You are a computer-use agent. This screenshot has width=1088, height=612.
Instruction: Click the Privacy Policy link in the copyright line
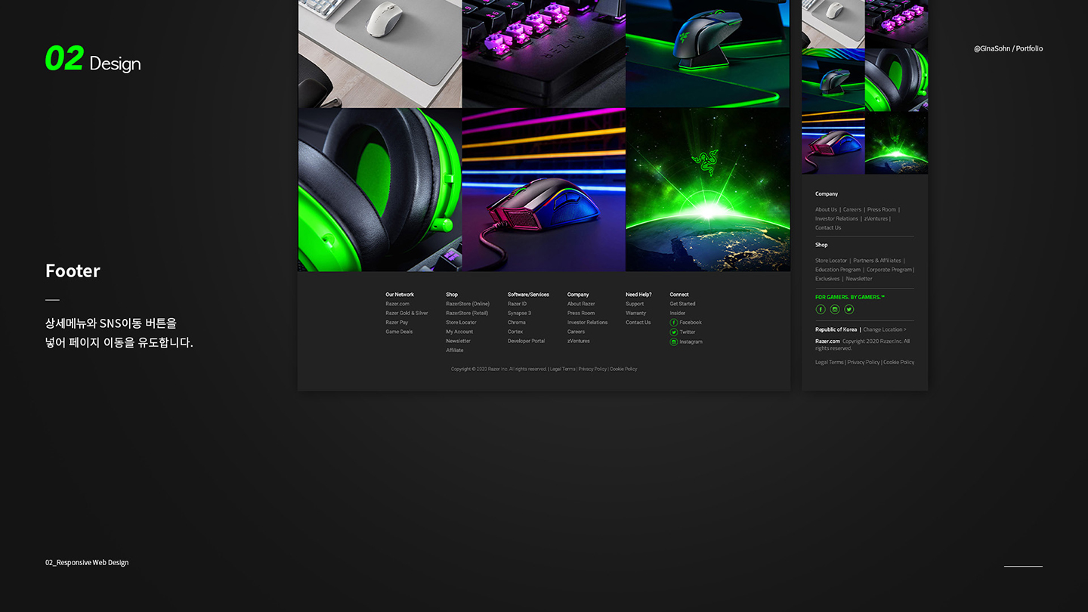592,369
